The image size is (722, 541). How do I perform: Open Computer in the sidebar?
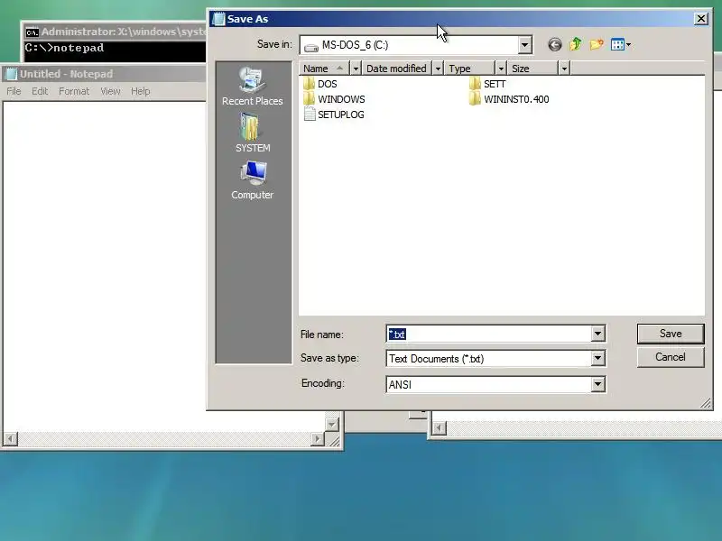[x=253, y=180]
